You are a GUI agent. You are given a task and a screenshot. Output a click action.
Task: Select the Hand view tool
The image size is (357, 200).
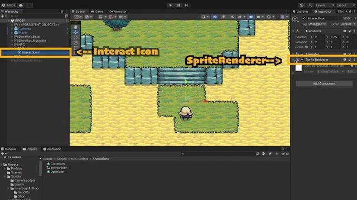pyautogui.click(x=76, y=27)
